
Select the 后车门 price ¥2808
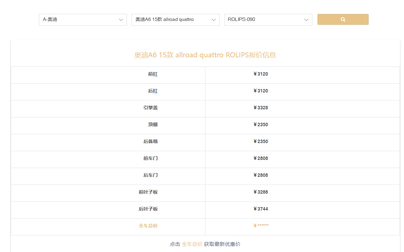tap(261, 175)
